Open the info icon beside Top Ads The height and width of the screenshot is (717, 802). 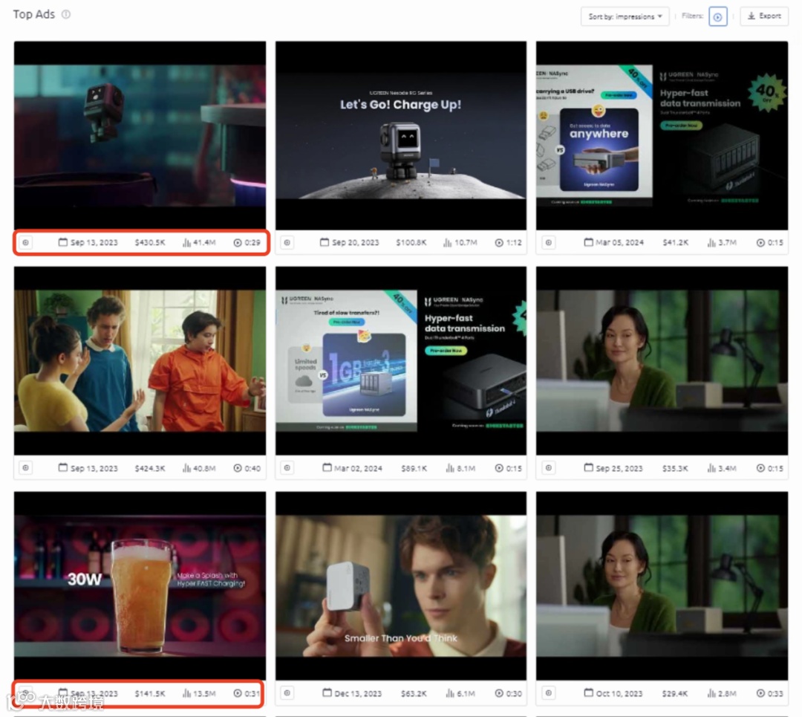(66, 14)
